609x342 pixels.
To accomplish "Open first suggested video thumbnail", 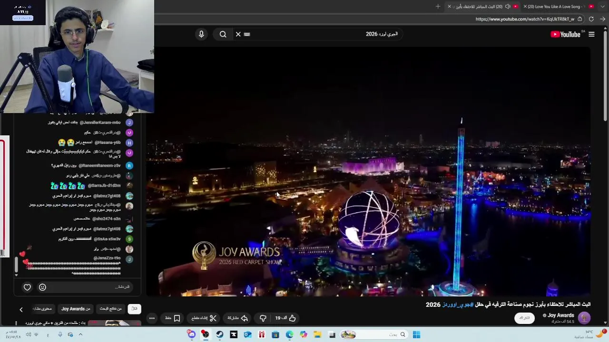I will click(x=114, y=323).
